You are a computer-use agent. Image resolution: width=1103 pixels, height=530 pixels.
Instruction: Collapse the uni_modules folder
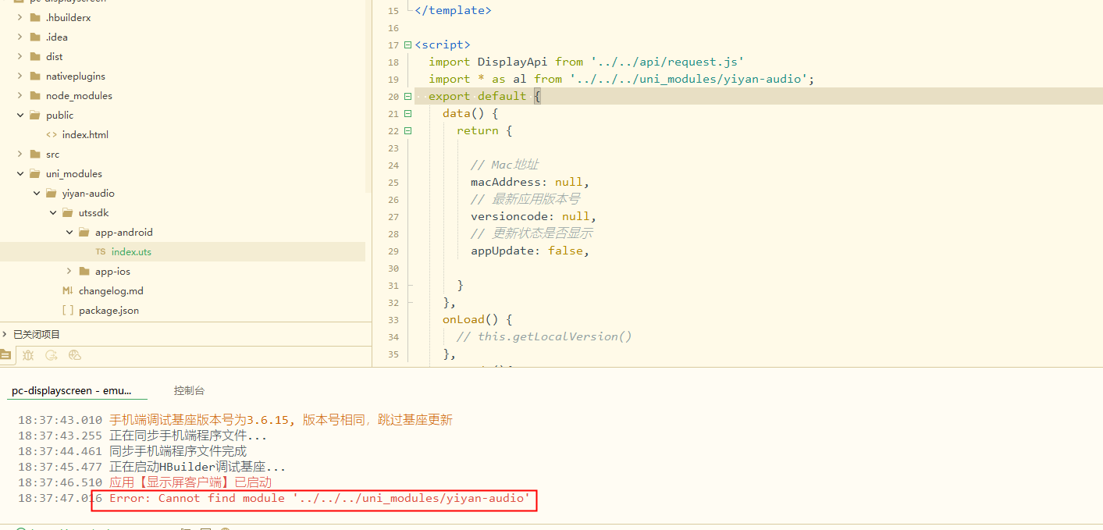point(20,174)
